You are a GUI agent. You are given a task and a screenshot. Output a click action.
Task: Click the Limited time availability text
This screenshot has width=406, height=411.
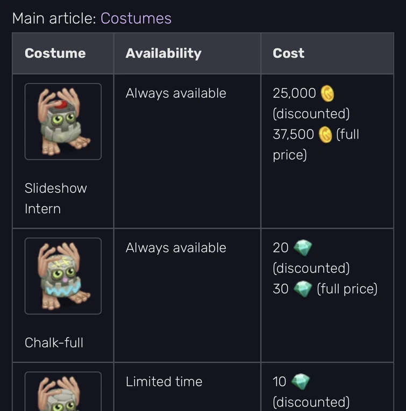pos(164,382)
